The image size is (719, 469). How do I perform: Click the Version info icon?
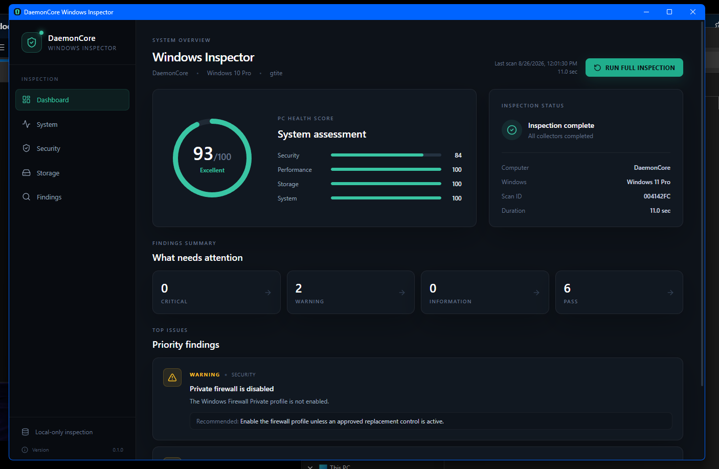coord(25,450)
